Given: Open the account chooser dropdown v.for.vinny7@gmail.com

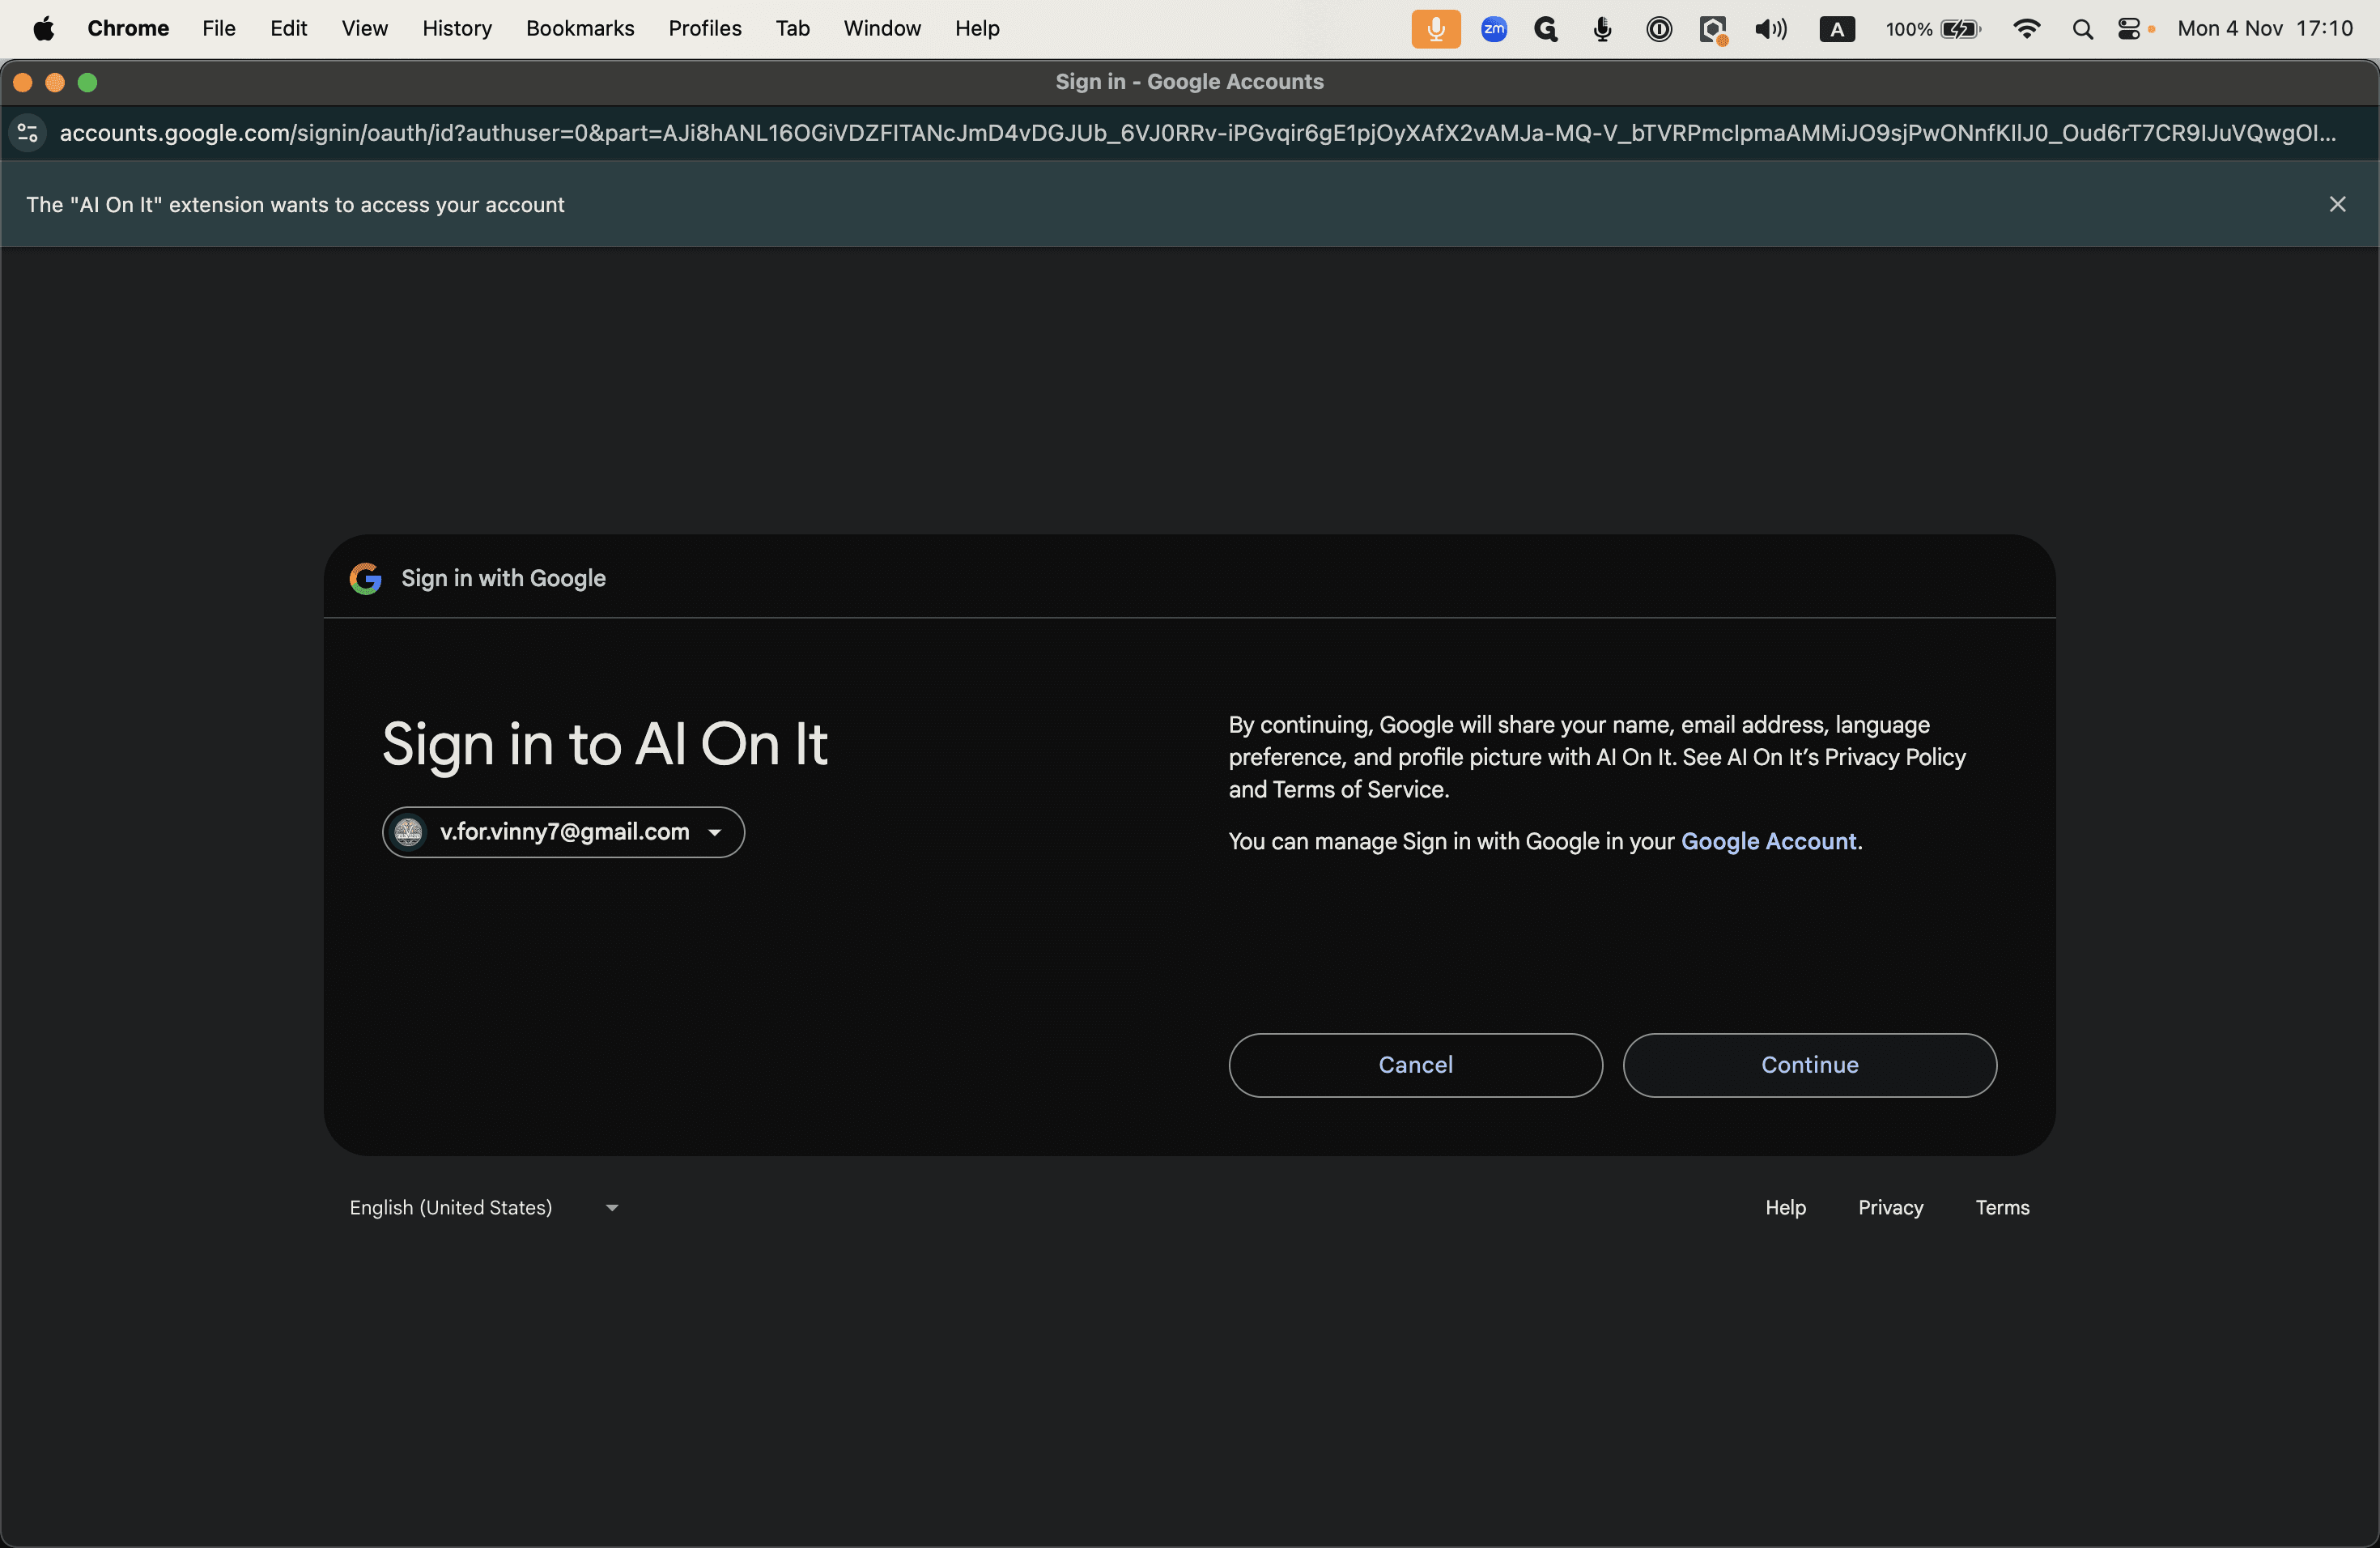Looking at the screenshot, I should pyautogui.click(x=563, y=832).
